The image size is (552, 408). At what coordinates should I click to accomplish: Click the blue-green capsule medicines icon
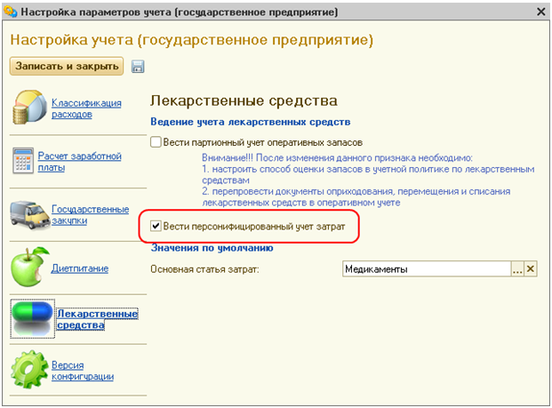[x=31, y=316]
